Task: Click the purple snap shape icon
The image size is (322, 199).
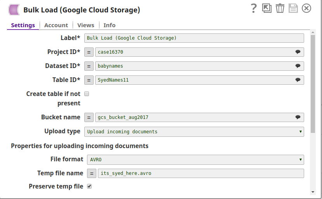Action: (14, 10)
